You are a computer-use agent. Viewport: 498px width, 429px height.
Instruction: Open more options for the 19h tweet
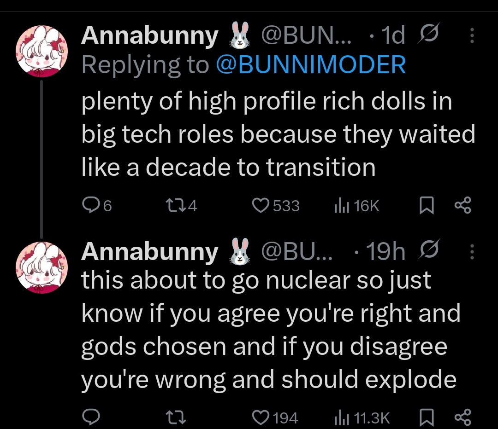coord(472,252)
